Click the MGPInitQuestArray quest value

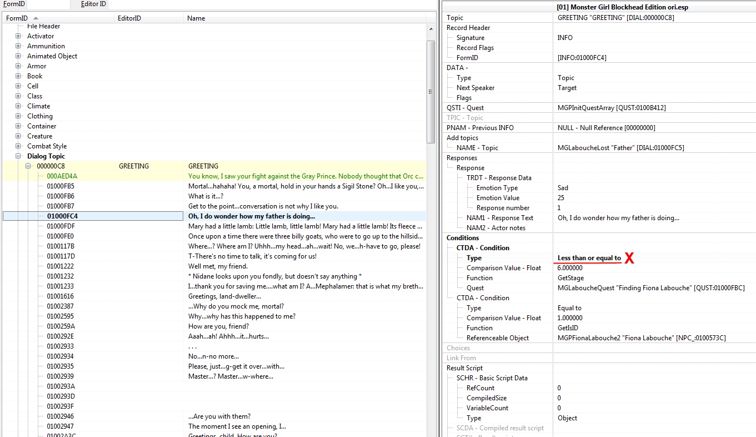pos(612,108)
